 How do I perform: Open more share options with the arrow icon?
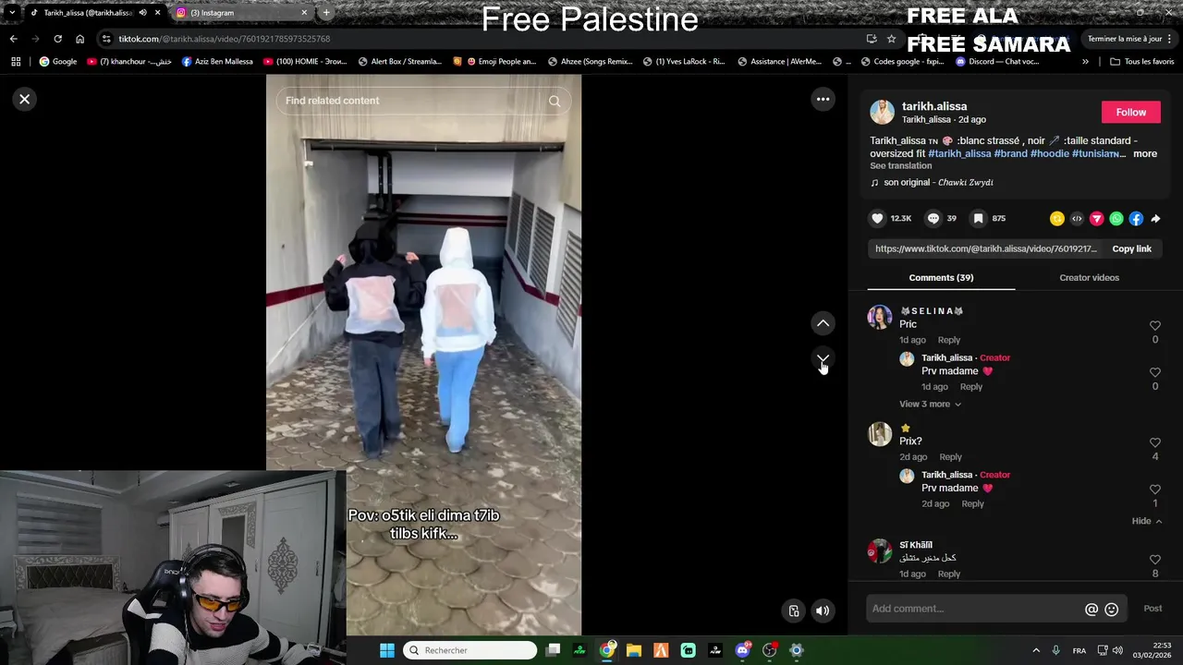coord(1155,219)
